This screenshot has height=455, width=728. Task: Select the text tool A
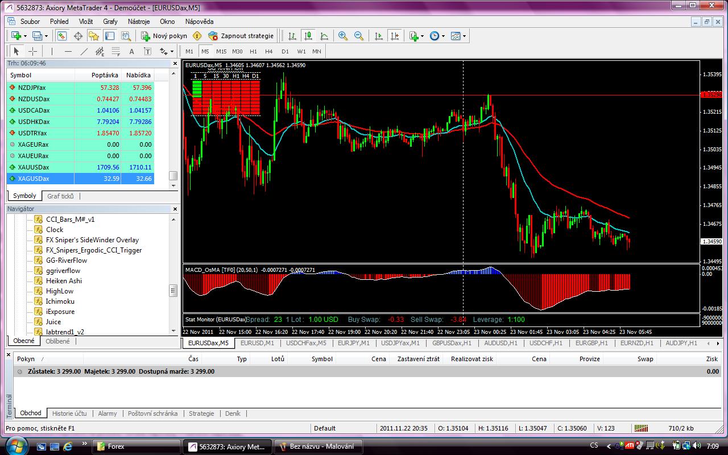(x=131, y=51)
